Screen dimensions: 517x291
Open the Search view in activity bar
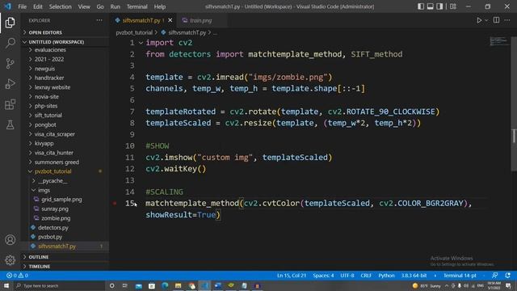[x=11, y=43]
